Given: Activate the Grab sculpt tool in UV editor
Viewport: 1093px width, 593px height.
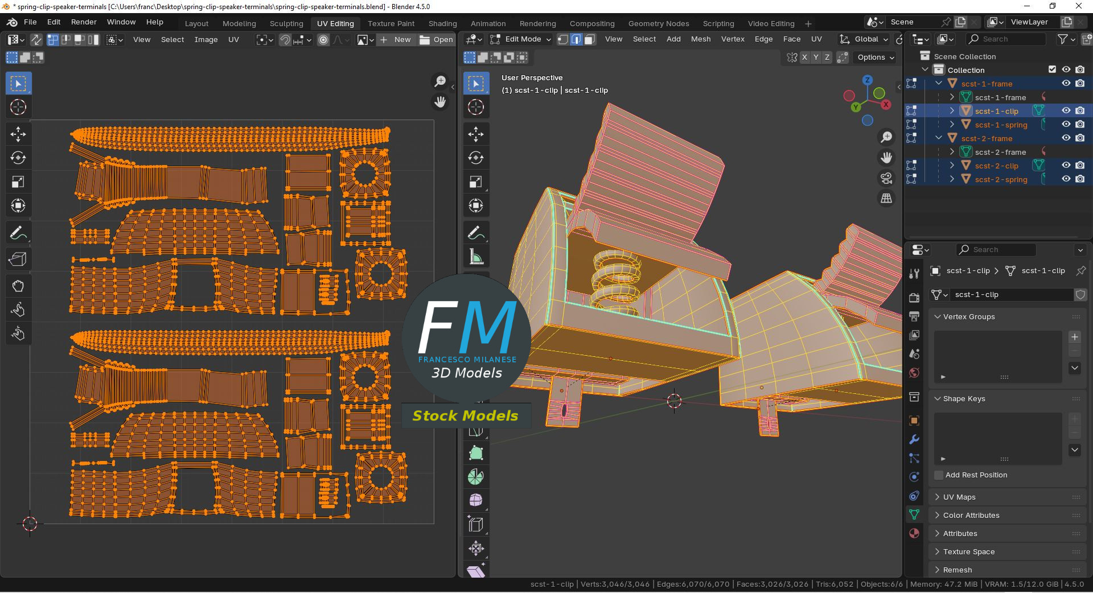Looking at the screenshot, I should click(18, 286).
